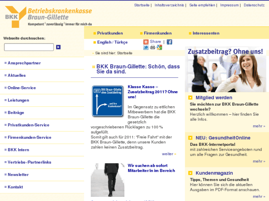The image size is (269, 201).
Task: Click heading BKK Braun-Gillette: Schön, dass Sie da sind
Action: (138, 69)
